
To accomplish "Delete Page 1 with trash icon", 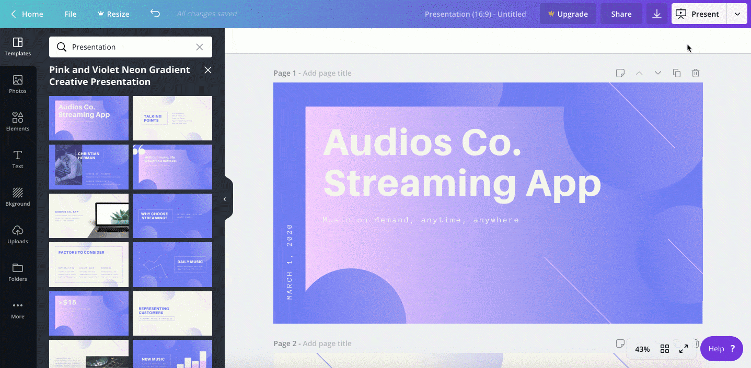I will [696, 73].
